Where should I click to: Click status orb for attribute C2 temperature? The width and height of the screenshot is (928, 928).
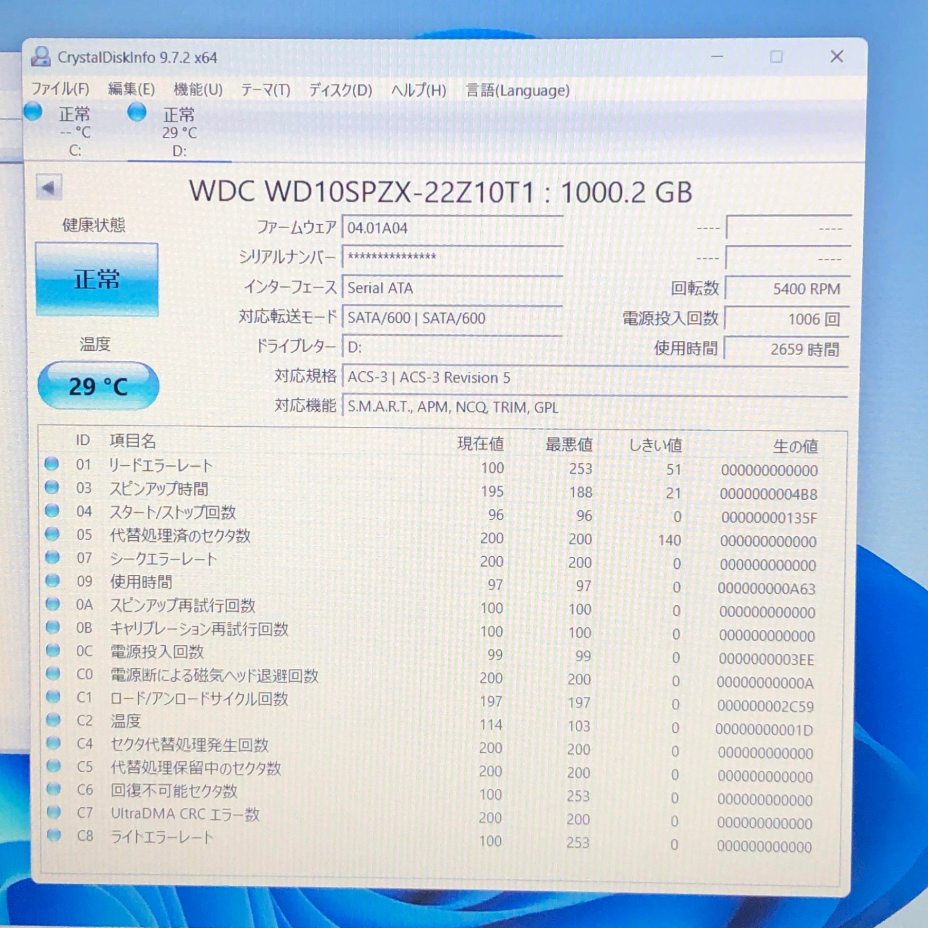pos(53,720)
